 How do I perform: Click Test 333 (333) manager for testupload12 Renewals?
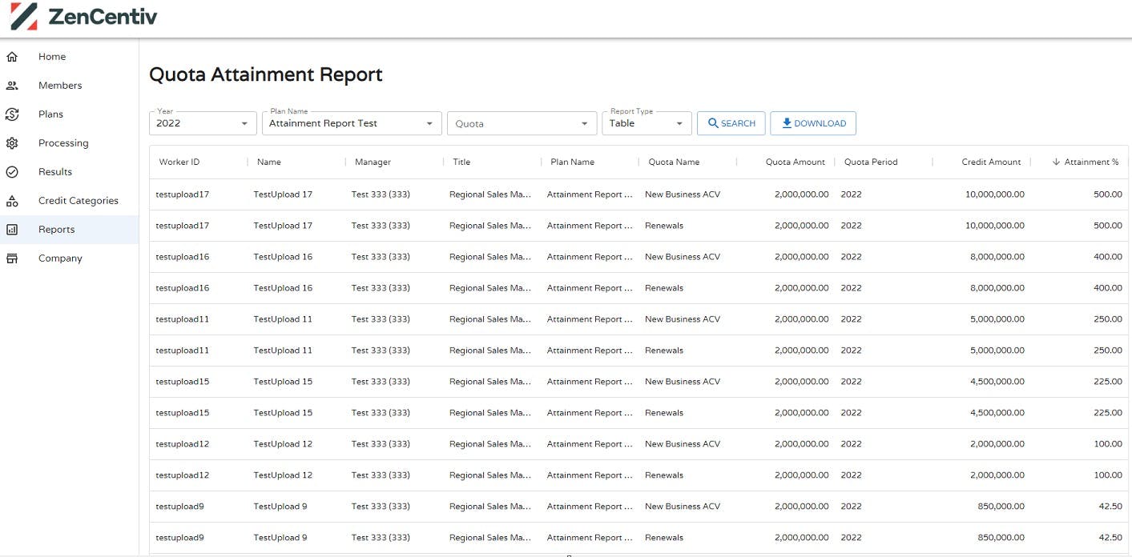tap(381, 475)
